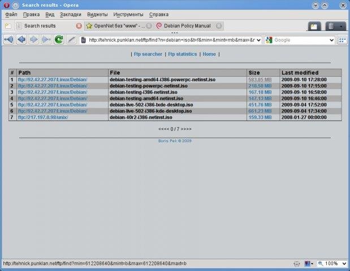Viewport: 350px width, 271px height.
Task: Click the 661.23 MB size link
Action: click(260, 111)
